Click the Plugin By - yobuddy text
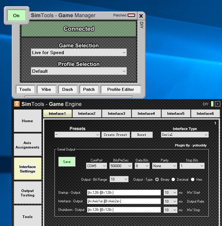Image resolution: width=222 pixels, height=226 pixels. pos(191,145)
